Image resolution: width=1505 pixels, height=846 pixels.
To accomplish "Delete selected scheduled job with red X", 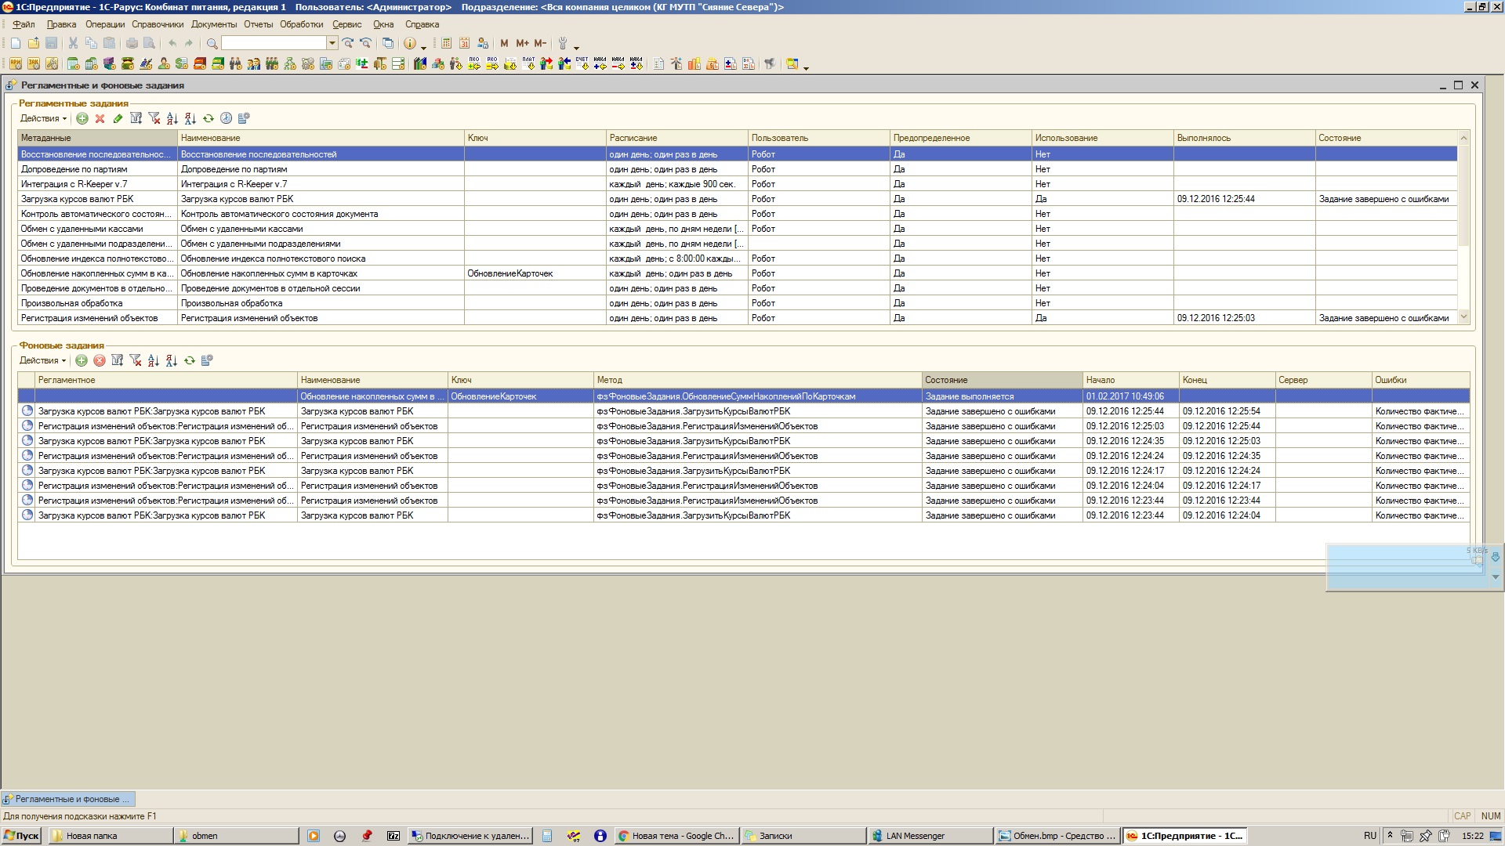I will pos(100,118).
